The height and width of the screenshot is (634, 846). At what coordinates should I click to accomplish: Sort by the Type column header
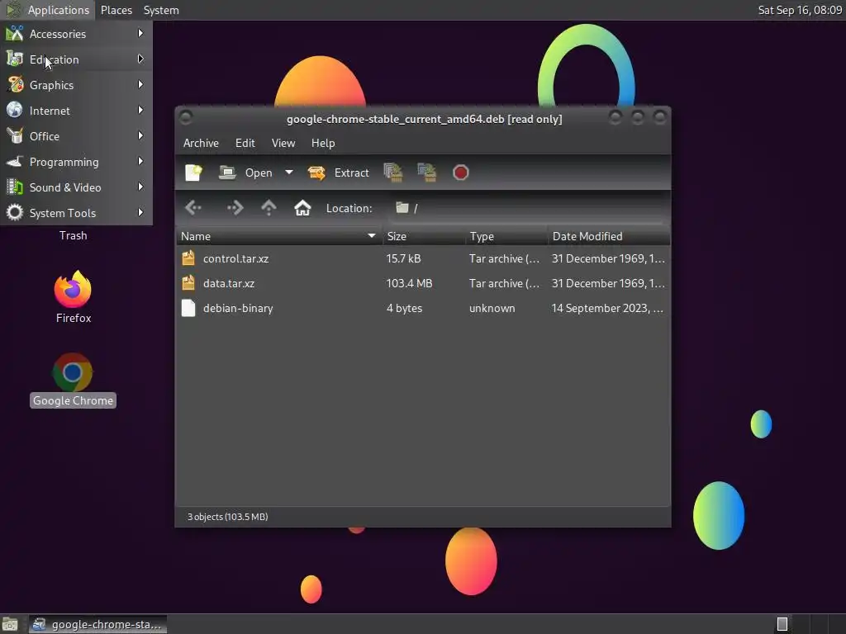[506, 236]
